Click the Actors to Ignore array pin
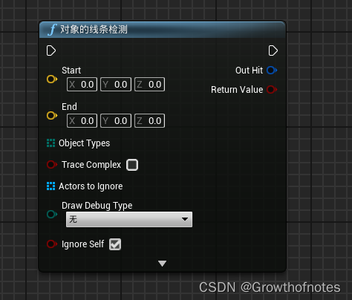 click(50, 186)
